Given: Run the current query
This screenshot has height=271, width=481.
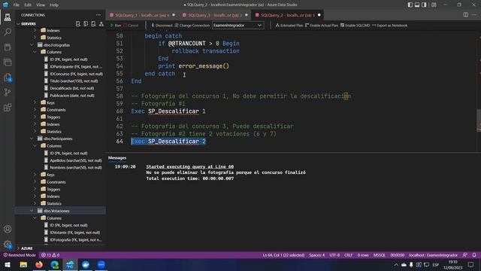Looking at the screenshot, I should coord(116,25).
